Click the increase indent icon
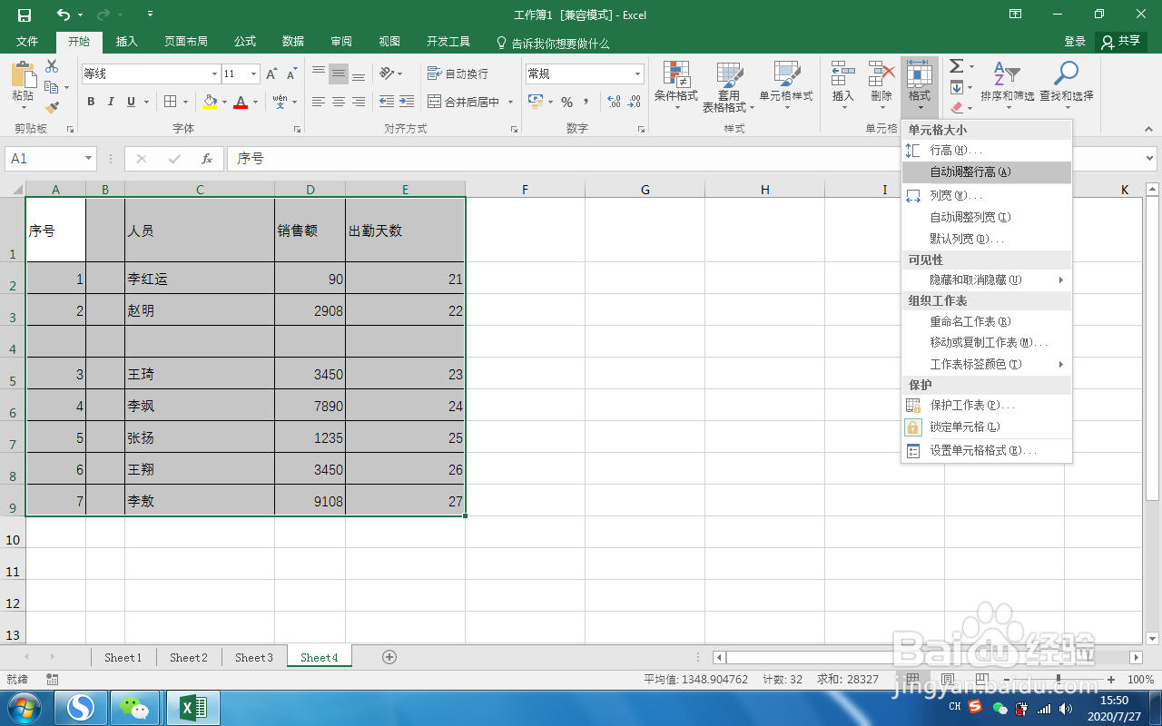Viewport: 1162px width, 726px height. point(407,102)
